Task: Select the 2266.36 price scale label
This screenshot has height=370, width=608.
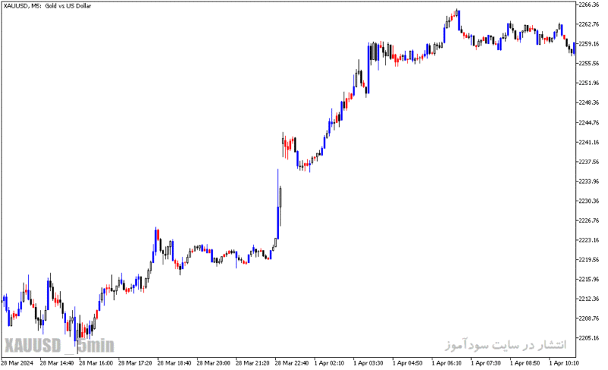Action: tap(588, 5)
